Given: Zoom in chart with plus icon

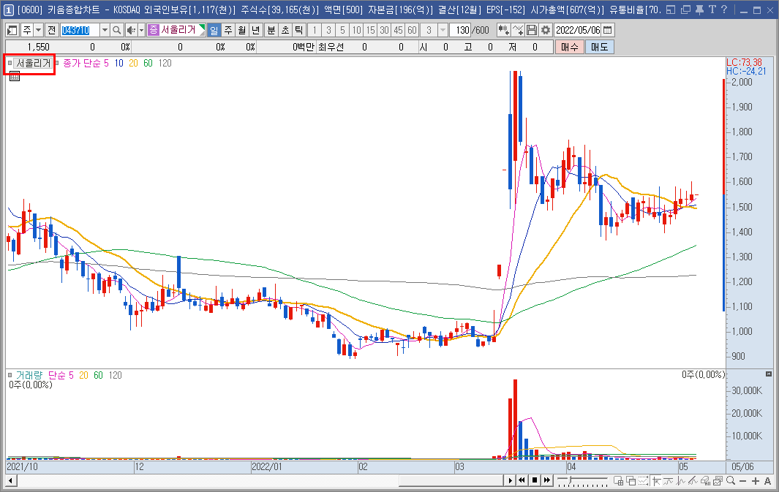Looking at the screenshot, I should coord(755,480).
